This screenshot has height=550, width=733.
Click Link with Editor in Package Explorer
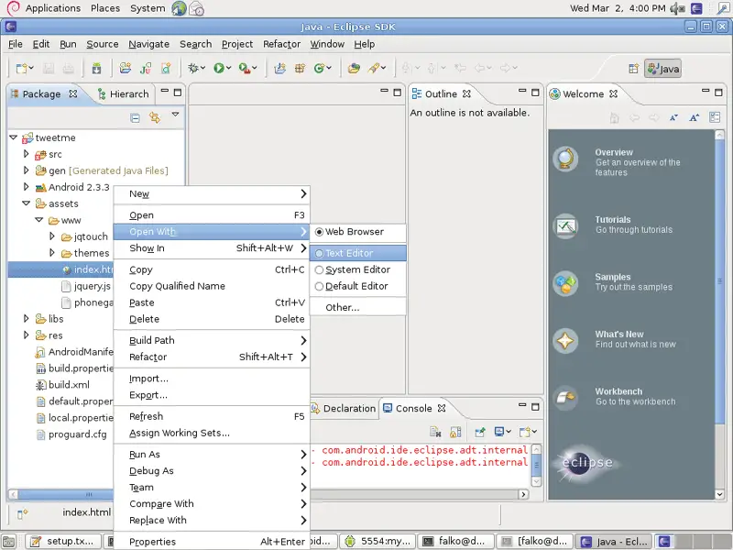(x=154, y=117)
